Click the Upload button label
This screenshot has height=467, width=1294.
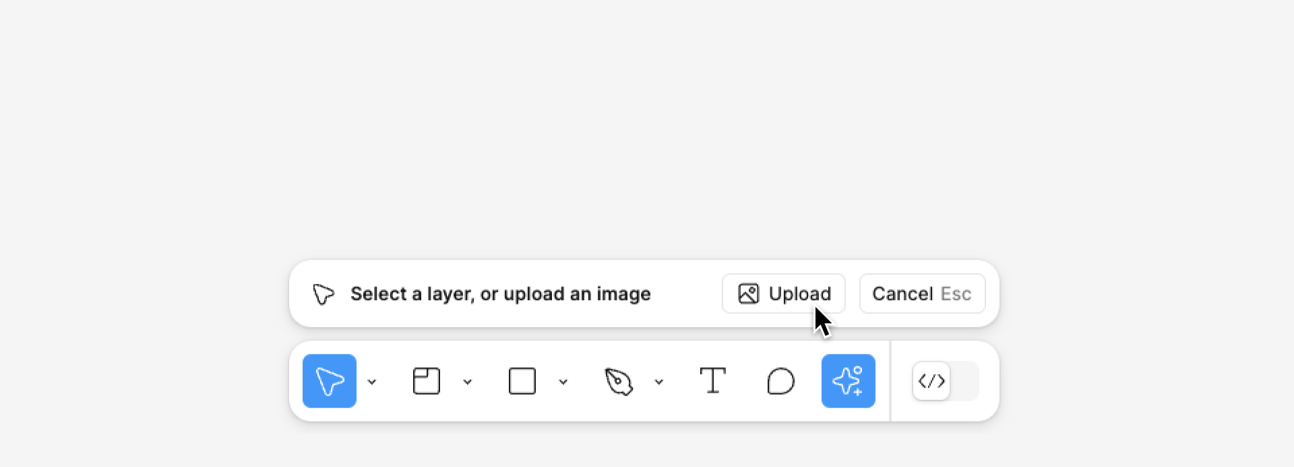pos(799,293)
